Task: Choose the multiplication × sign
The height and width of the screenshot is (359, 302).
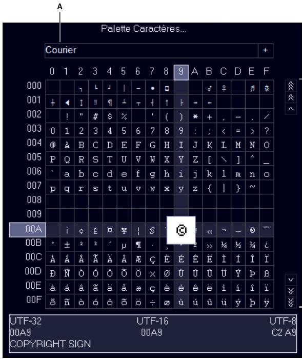Action: pos(152,273)
